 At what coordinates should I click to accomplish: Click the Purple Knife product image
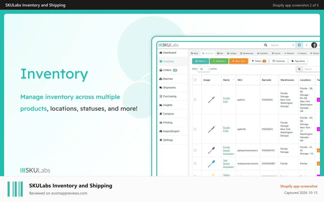pyautogui.click(x=211, y=129)
